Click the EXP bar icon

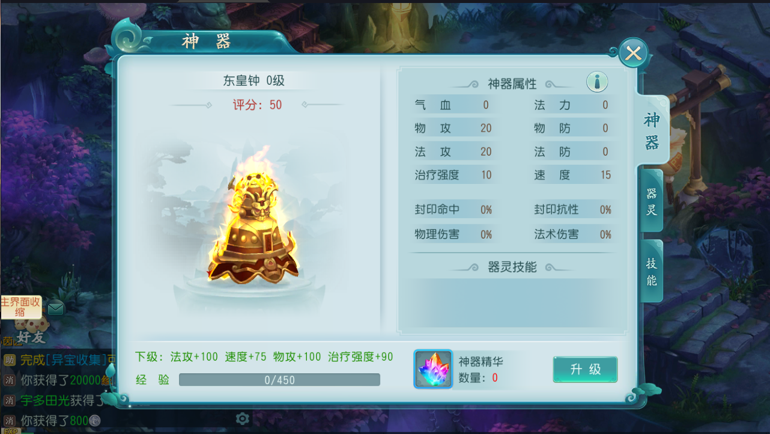tap(10, 430)
